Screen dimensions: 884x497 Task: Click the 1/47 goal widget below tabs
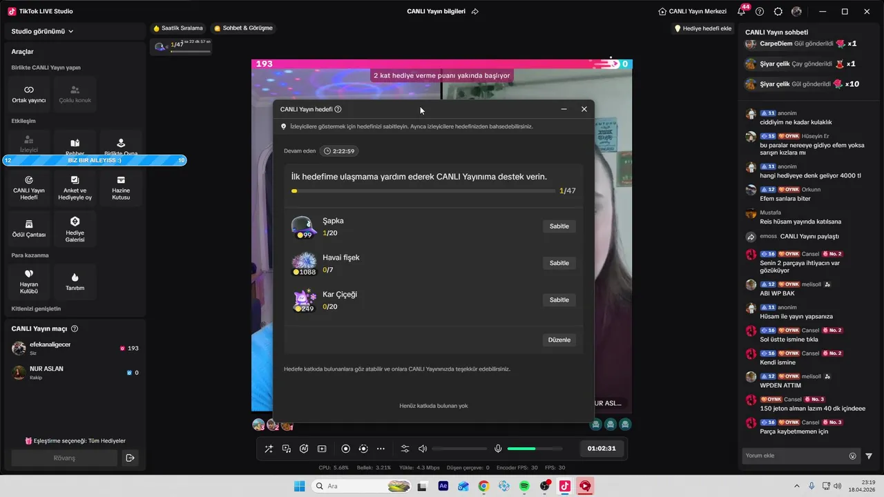click(x=182, y=46)
